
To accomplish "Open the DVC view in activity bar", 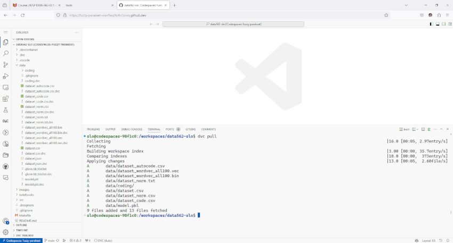I will (x=5, y=121).
